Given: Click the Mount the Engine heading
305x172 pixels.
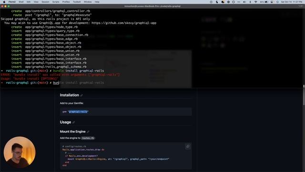Looking at the screenshot, I should [x=72, y=132].
